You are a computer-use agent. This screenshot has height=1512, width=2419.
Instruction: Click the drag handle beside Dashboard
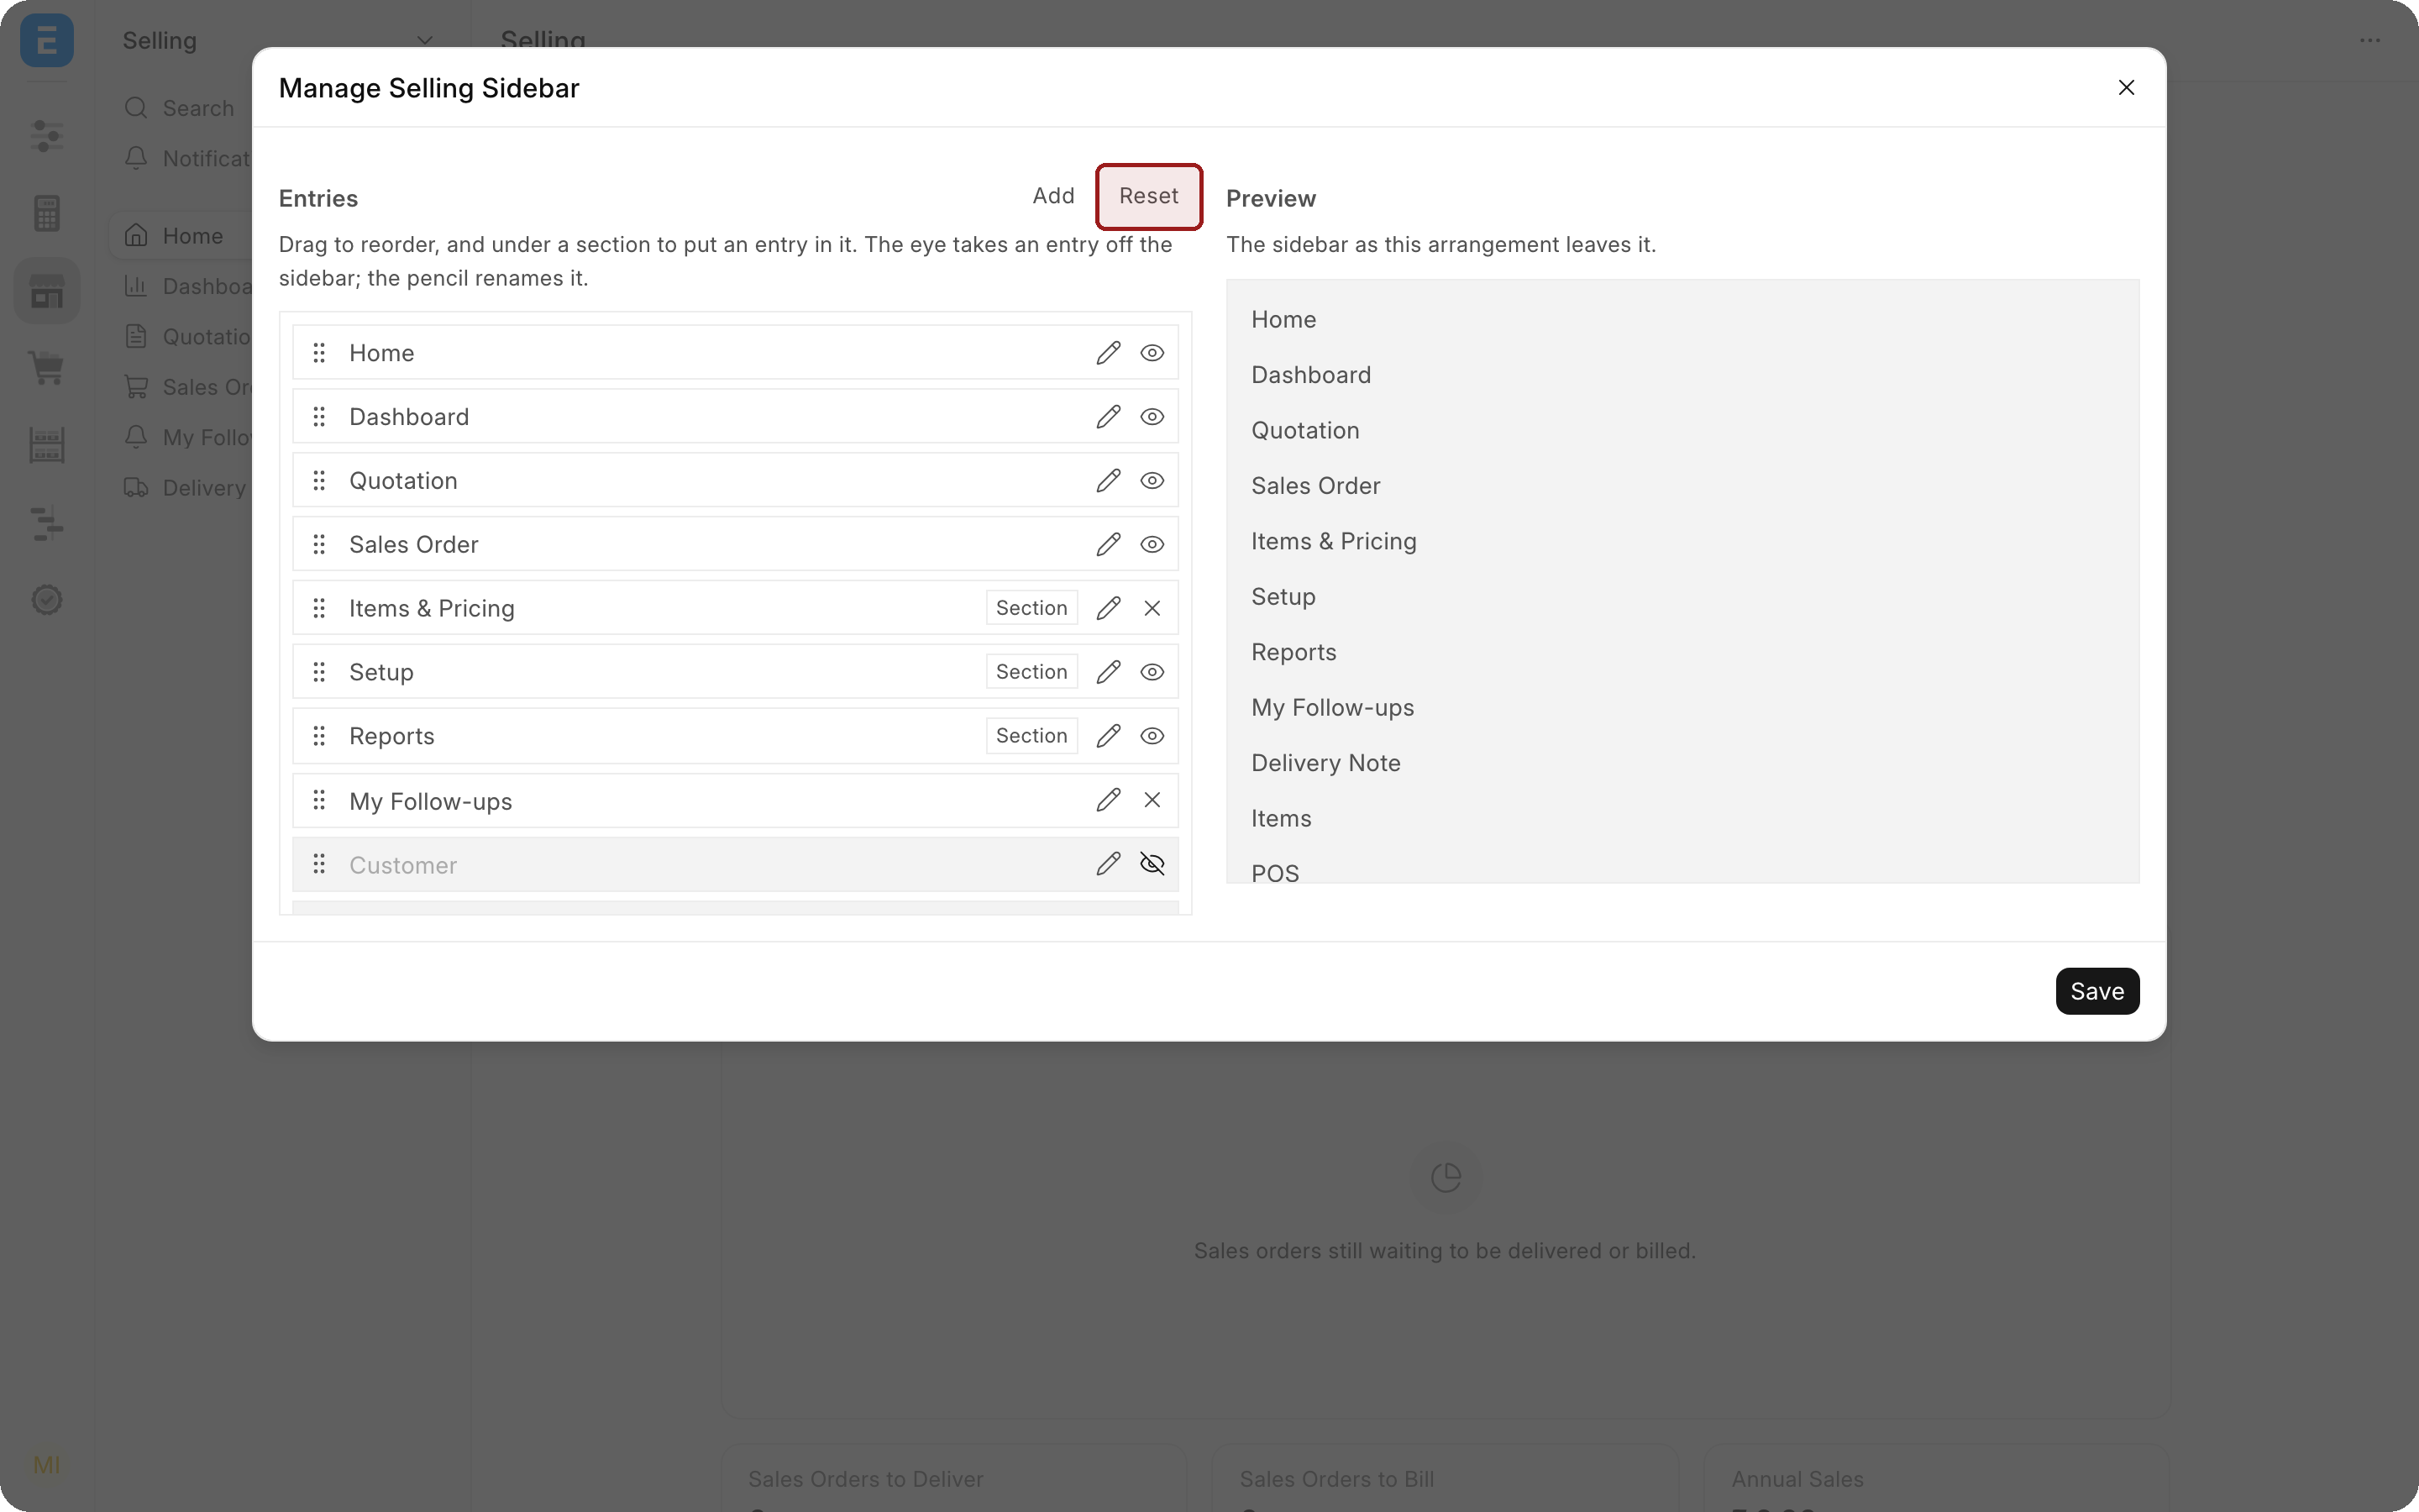[319, 417]
